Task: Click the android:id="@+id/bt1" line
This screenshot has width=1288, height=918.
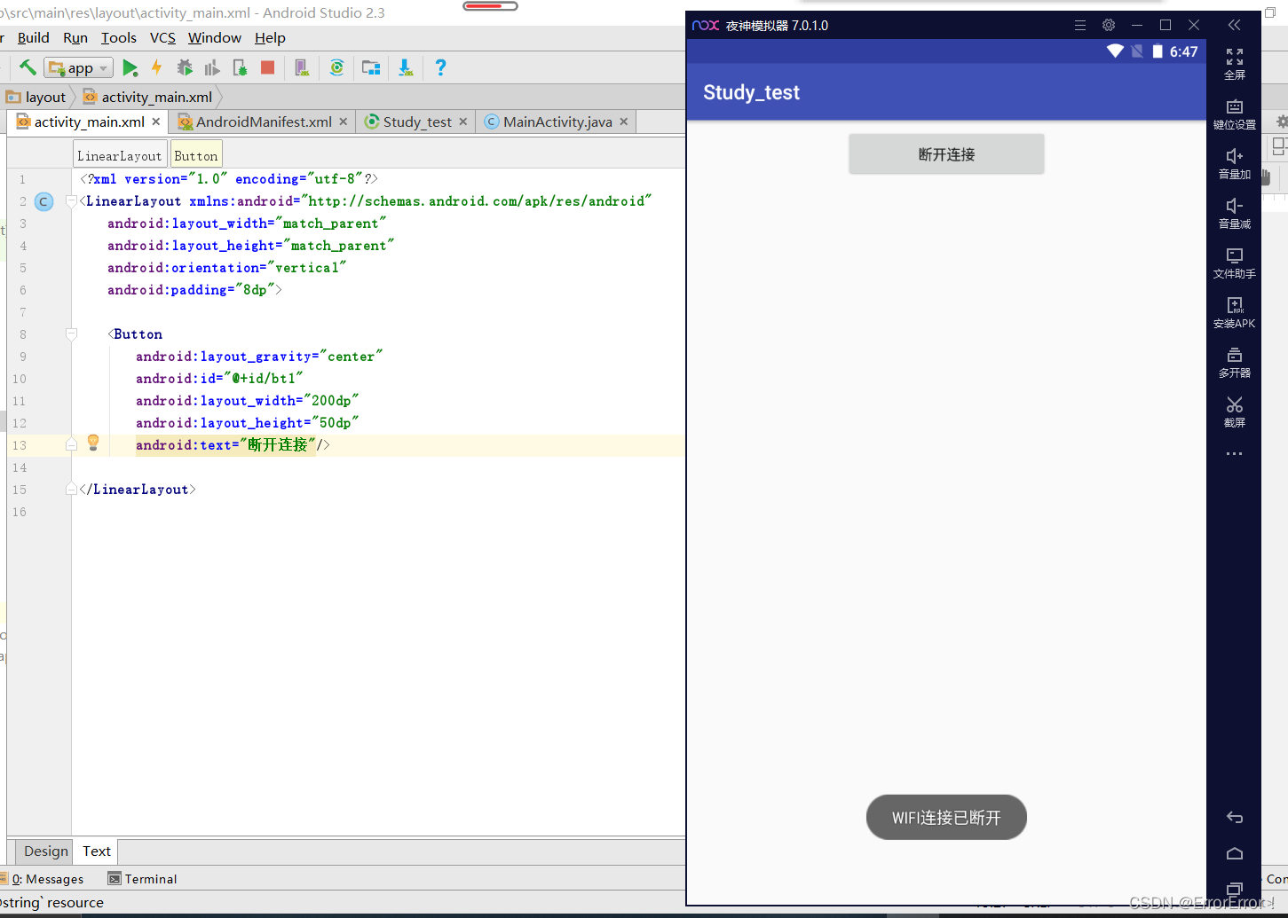Action: [219, 379]
